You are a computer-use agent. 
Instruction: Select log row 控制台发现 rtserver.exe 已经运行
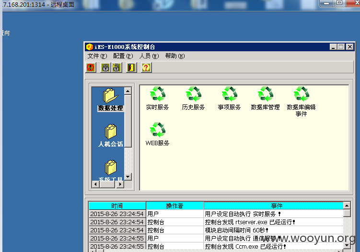(216, 222)
